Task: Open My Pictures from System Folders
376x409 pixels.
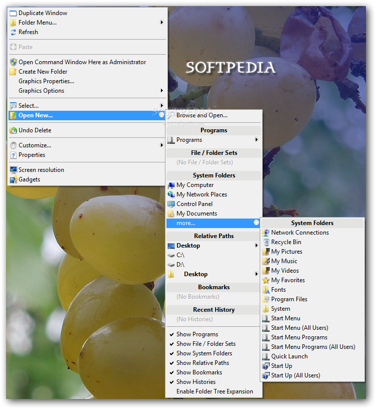Action: coord(313,252)
